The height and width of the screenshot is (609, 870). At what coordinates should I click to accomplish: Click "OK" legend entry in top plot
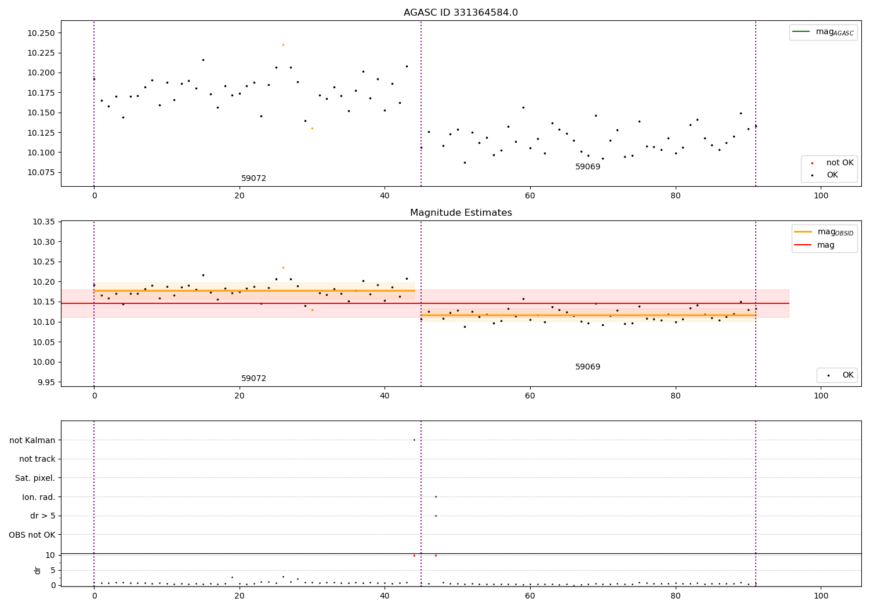(x=824, y=175)
